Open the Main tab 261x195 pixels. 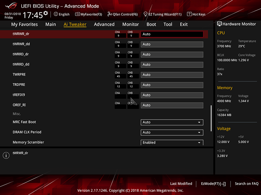pos(51,25)
